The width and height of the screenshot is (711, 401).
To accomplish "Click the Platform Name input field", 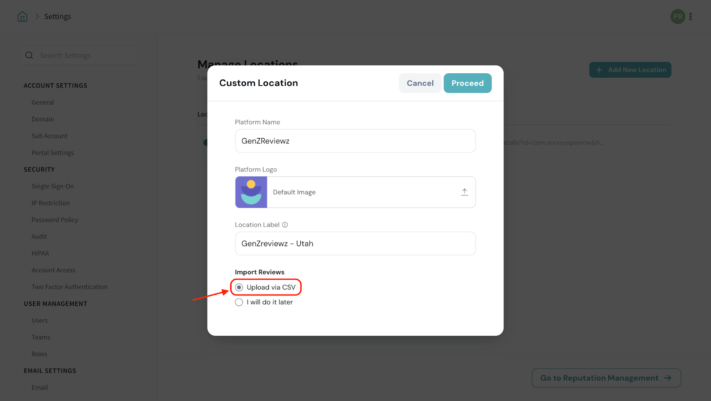I will tap(355, 141).
